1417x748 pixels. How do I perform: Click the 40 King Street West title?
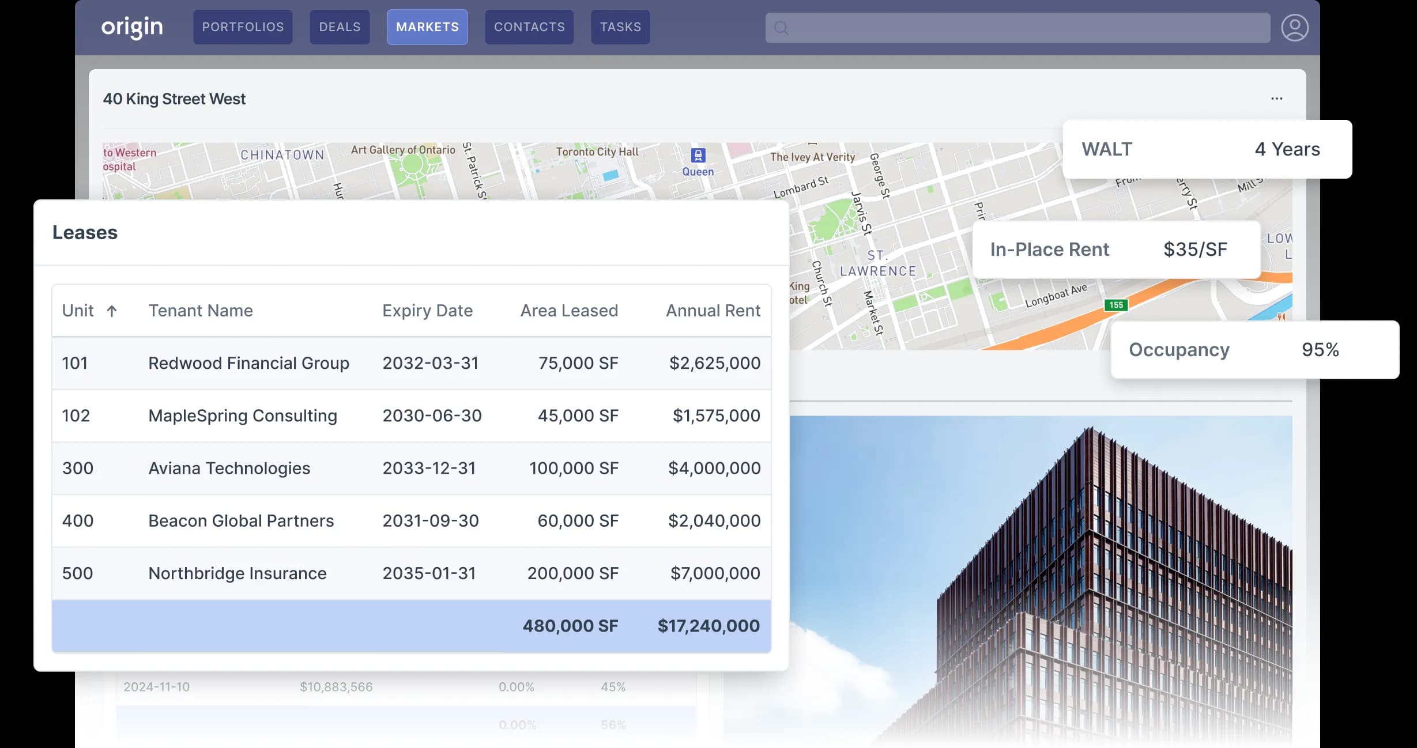pos(174,99)
